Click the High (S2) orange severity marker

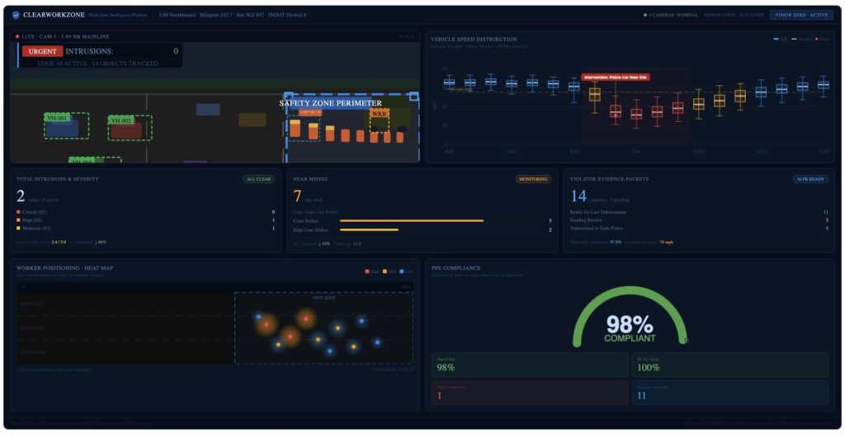pyautogui.click(x=19, y=220)
